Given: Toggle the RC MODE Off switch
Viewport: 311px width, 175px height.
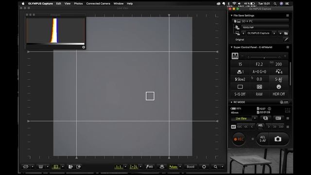Looking at the screenshot, I should (x=284, y=102).
